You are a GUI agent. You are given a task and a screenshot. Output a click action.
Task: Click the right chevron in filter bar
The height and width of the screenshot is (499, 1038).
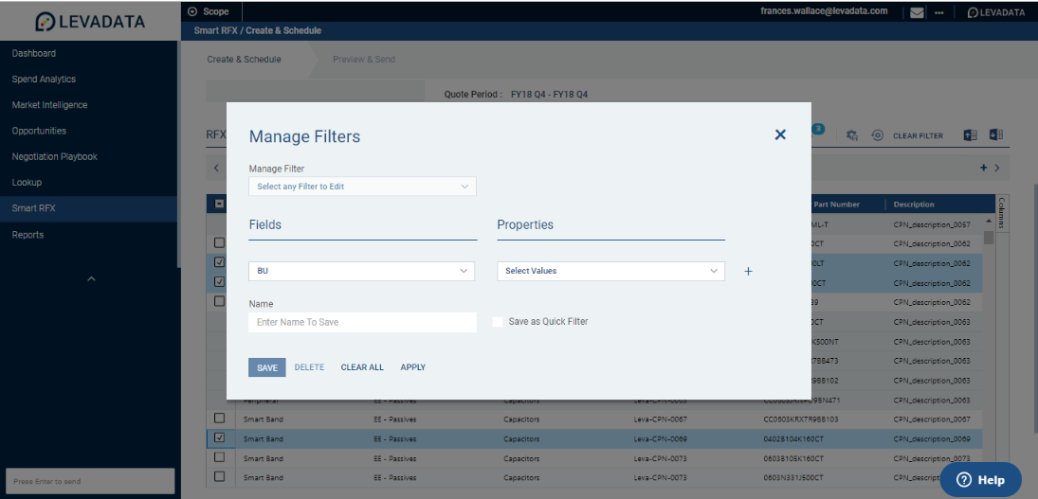point(997,168)
